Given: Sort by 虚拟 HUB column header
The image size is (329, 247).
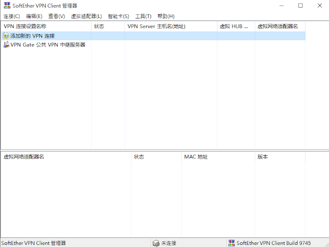Looking at the screenshot, I should coord(236,26).
